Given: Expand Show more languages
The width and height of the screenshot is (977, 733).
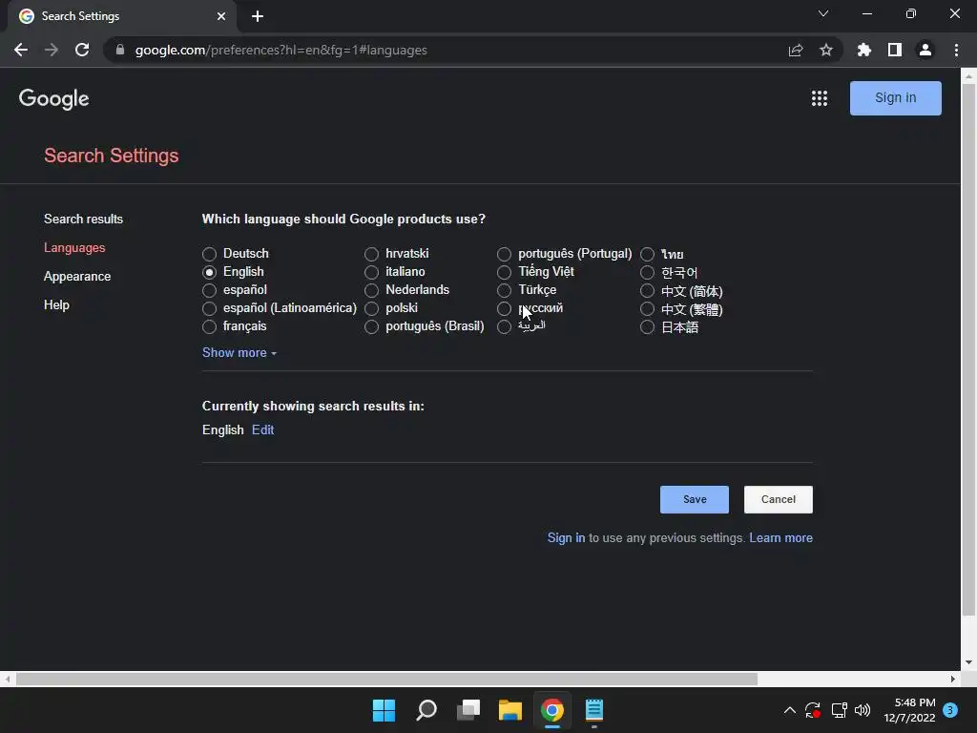Looking at the screenshot, I should click(239, 353).
